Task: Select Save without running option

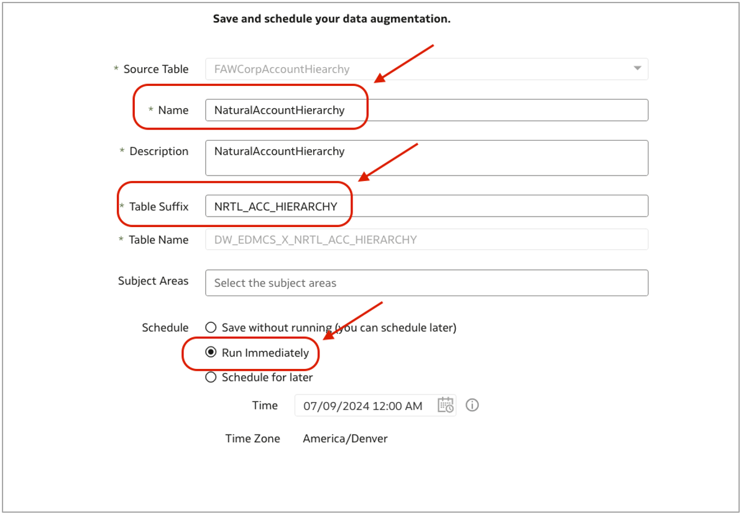Action: click(211, 327)
